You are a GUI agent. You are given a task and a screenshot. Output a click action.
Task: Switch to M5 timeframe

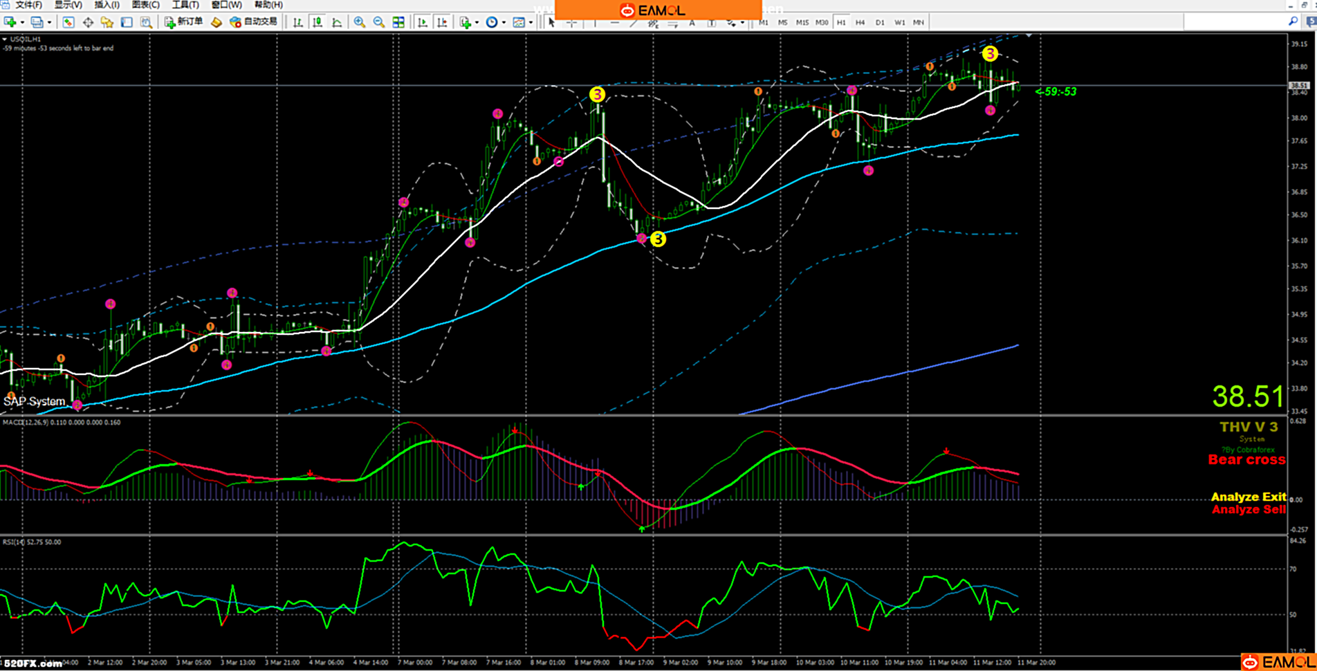[x=782, y=22]
